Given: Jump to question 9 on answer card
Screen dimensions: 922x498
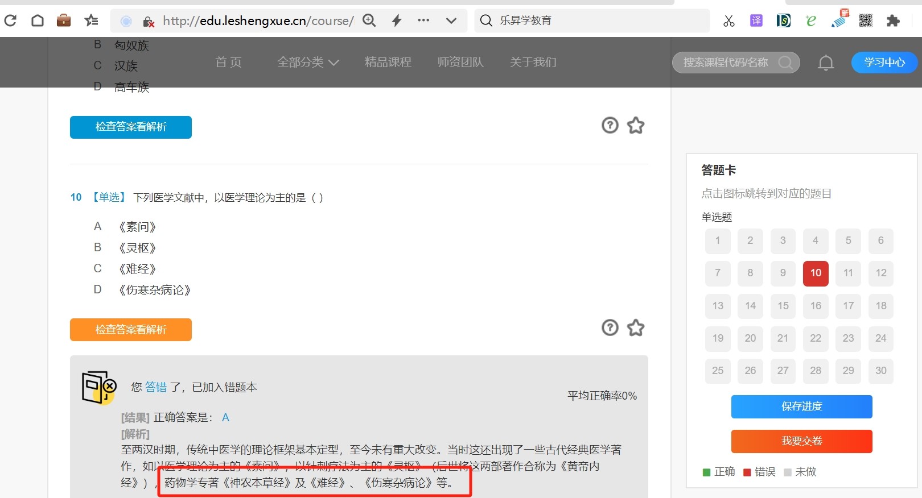Looking at the screenshot, I should (x=783, y=273).
